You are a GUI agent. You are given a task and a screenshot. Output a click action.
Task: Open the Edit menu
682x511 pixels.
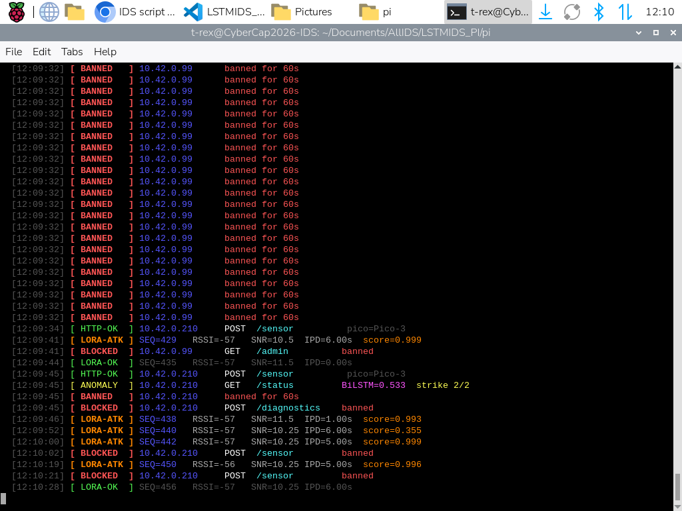(42, 52)
